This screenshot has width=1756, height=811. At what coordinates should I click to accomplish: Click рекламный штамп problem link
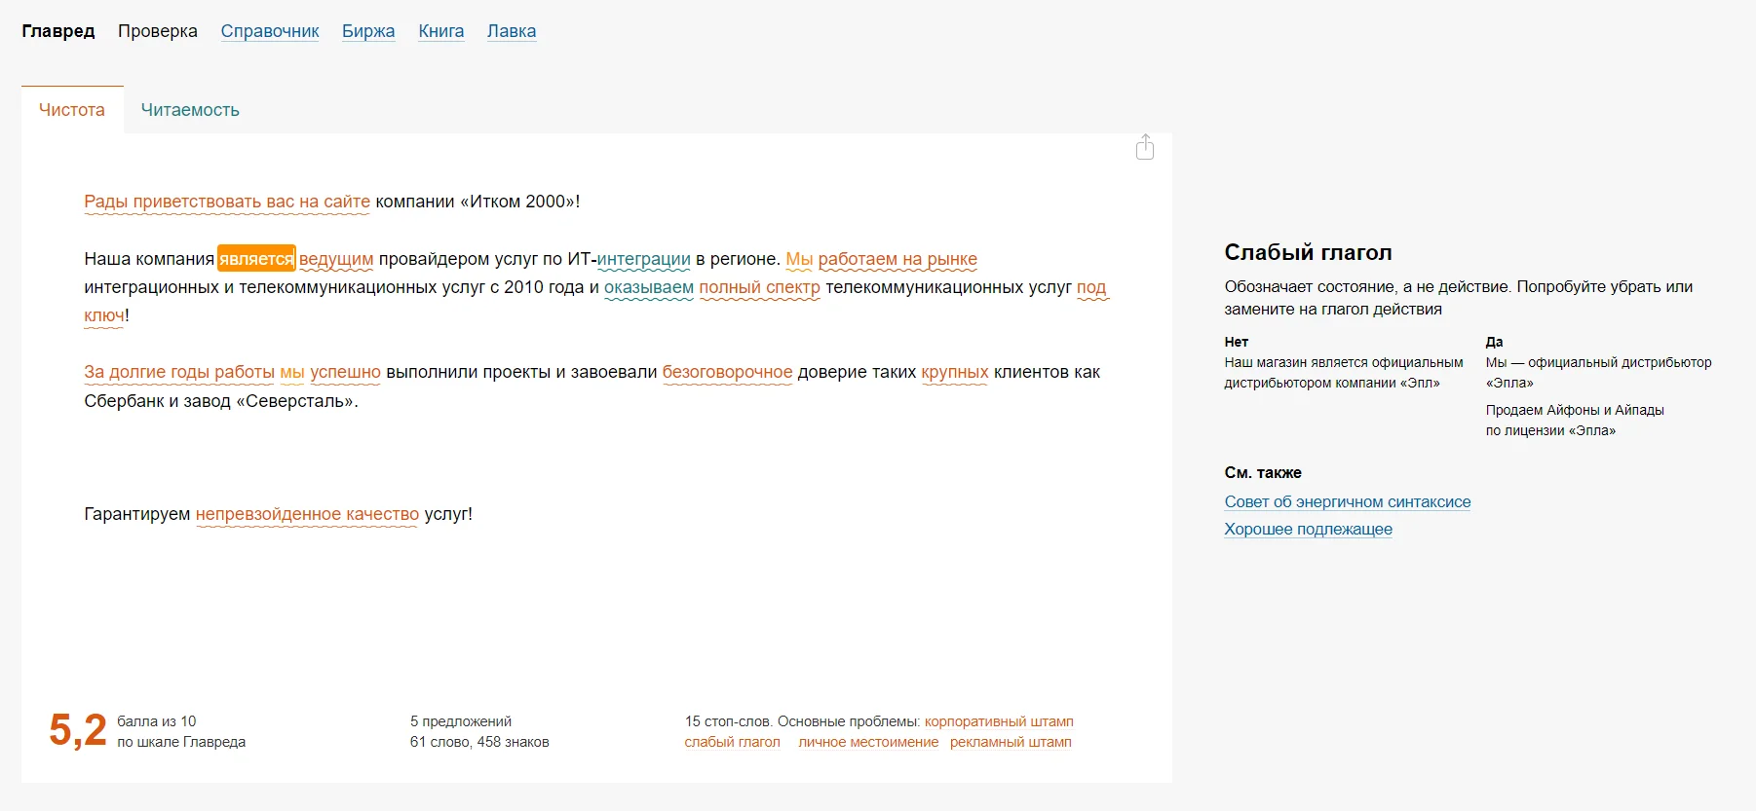1011,742
